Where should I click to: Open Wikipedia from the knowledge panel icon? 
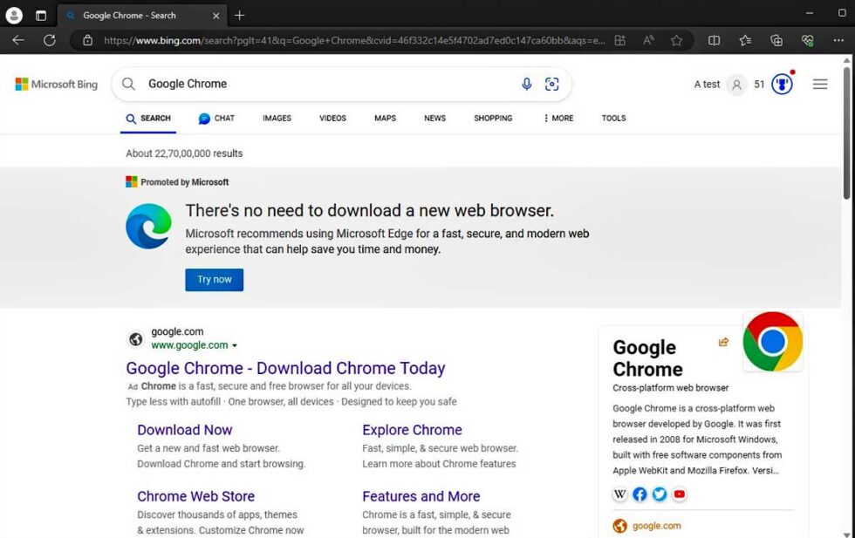click(619, 494)
